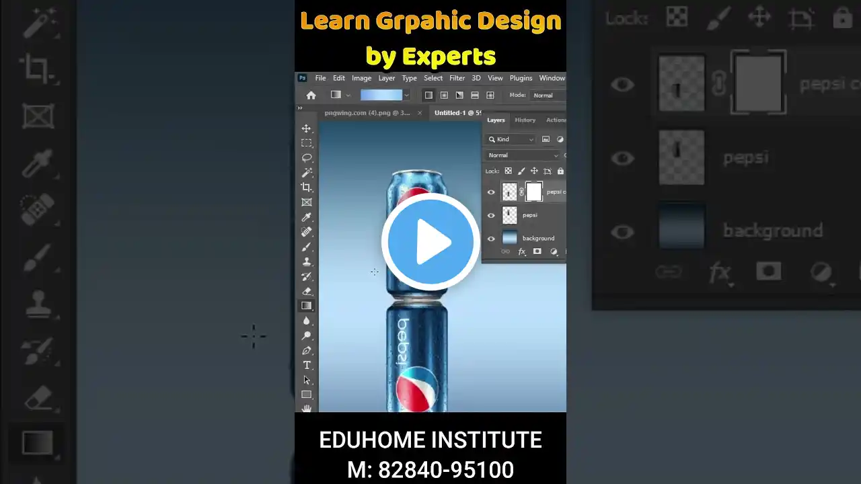Image resolution: width=861 pixels, height=484 pixels.
Task: Add a layer mask with the mask icon
Action: coord(537,251)
